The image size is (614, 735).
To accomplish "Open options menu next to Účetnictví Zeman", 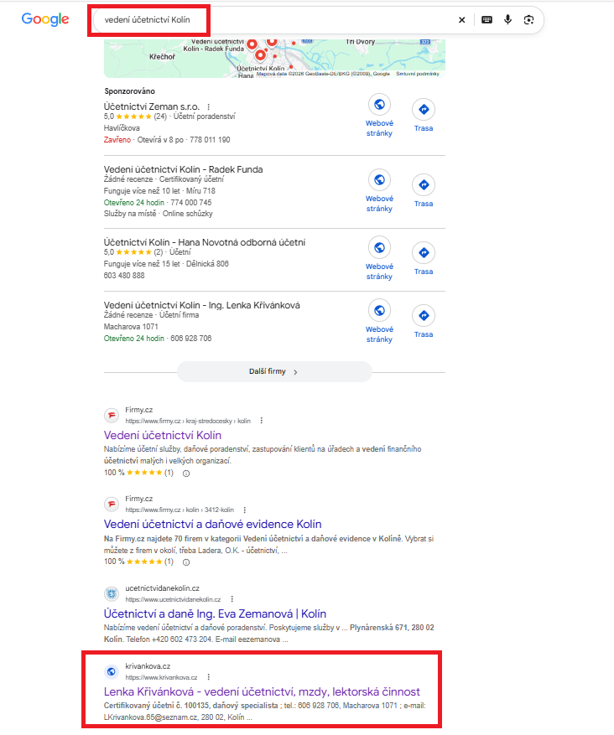I will pyautogui.click(x=209, y=107).
